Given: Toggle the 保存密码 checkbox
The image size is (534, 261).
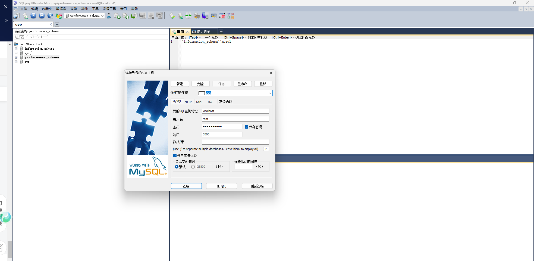Looking at the screenshot, I should [246, 127].
